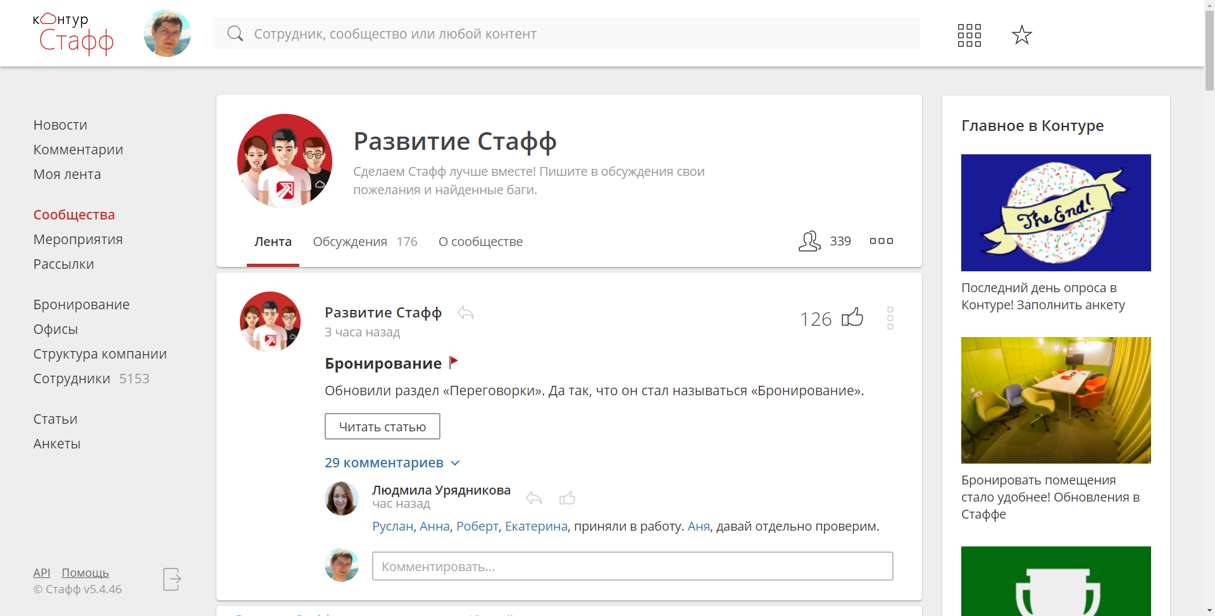
Task: Click the page vertical scrollbar
Action: pyautogui.click(x=1209, y=51)
